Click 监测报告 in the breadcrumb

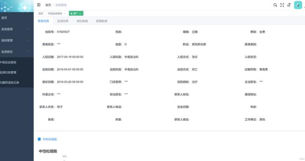tap(61, 5)
